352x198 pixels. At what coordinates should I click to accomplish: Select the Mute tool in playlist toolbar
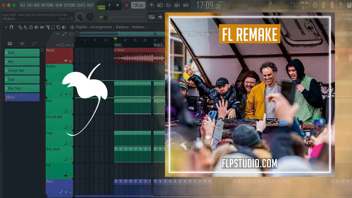pos(37,27)
